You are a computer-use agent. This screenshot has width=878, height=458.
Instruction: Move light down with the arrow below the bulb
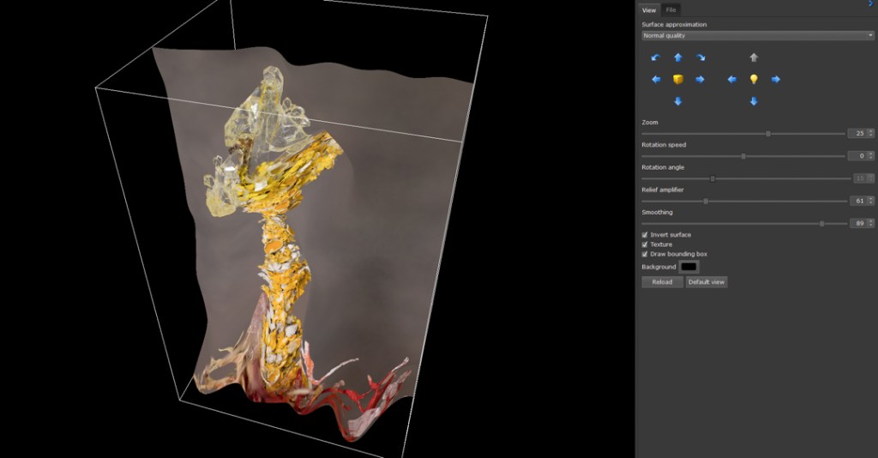754,101
